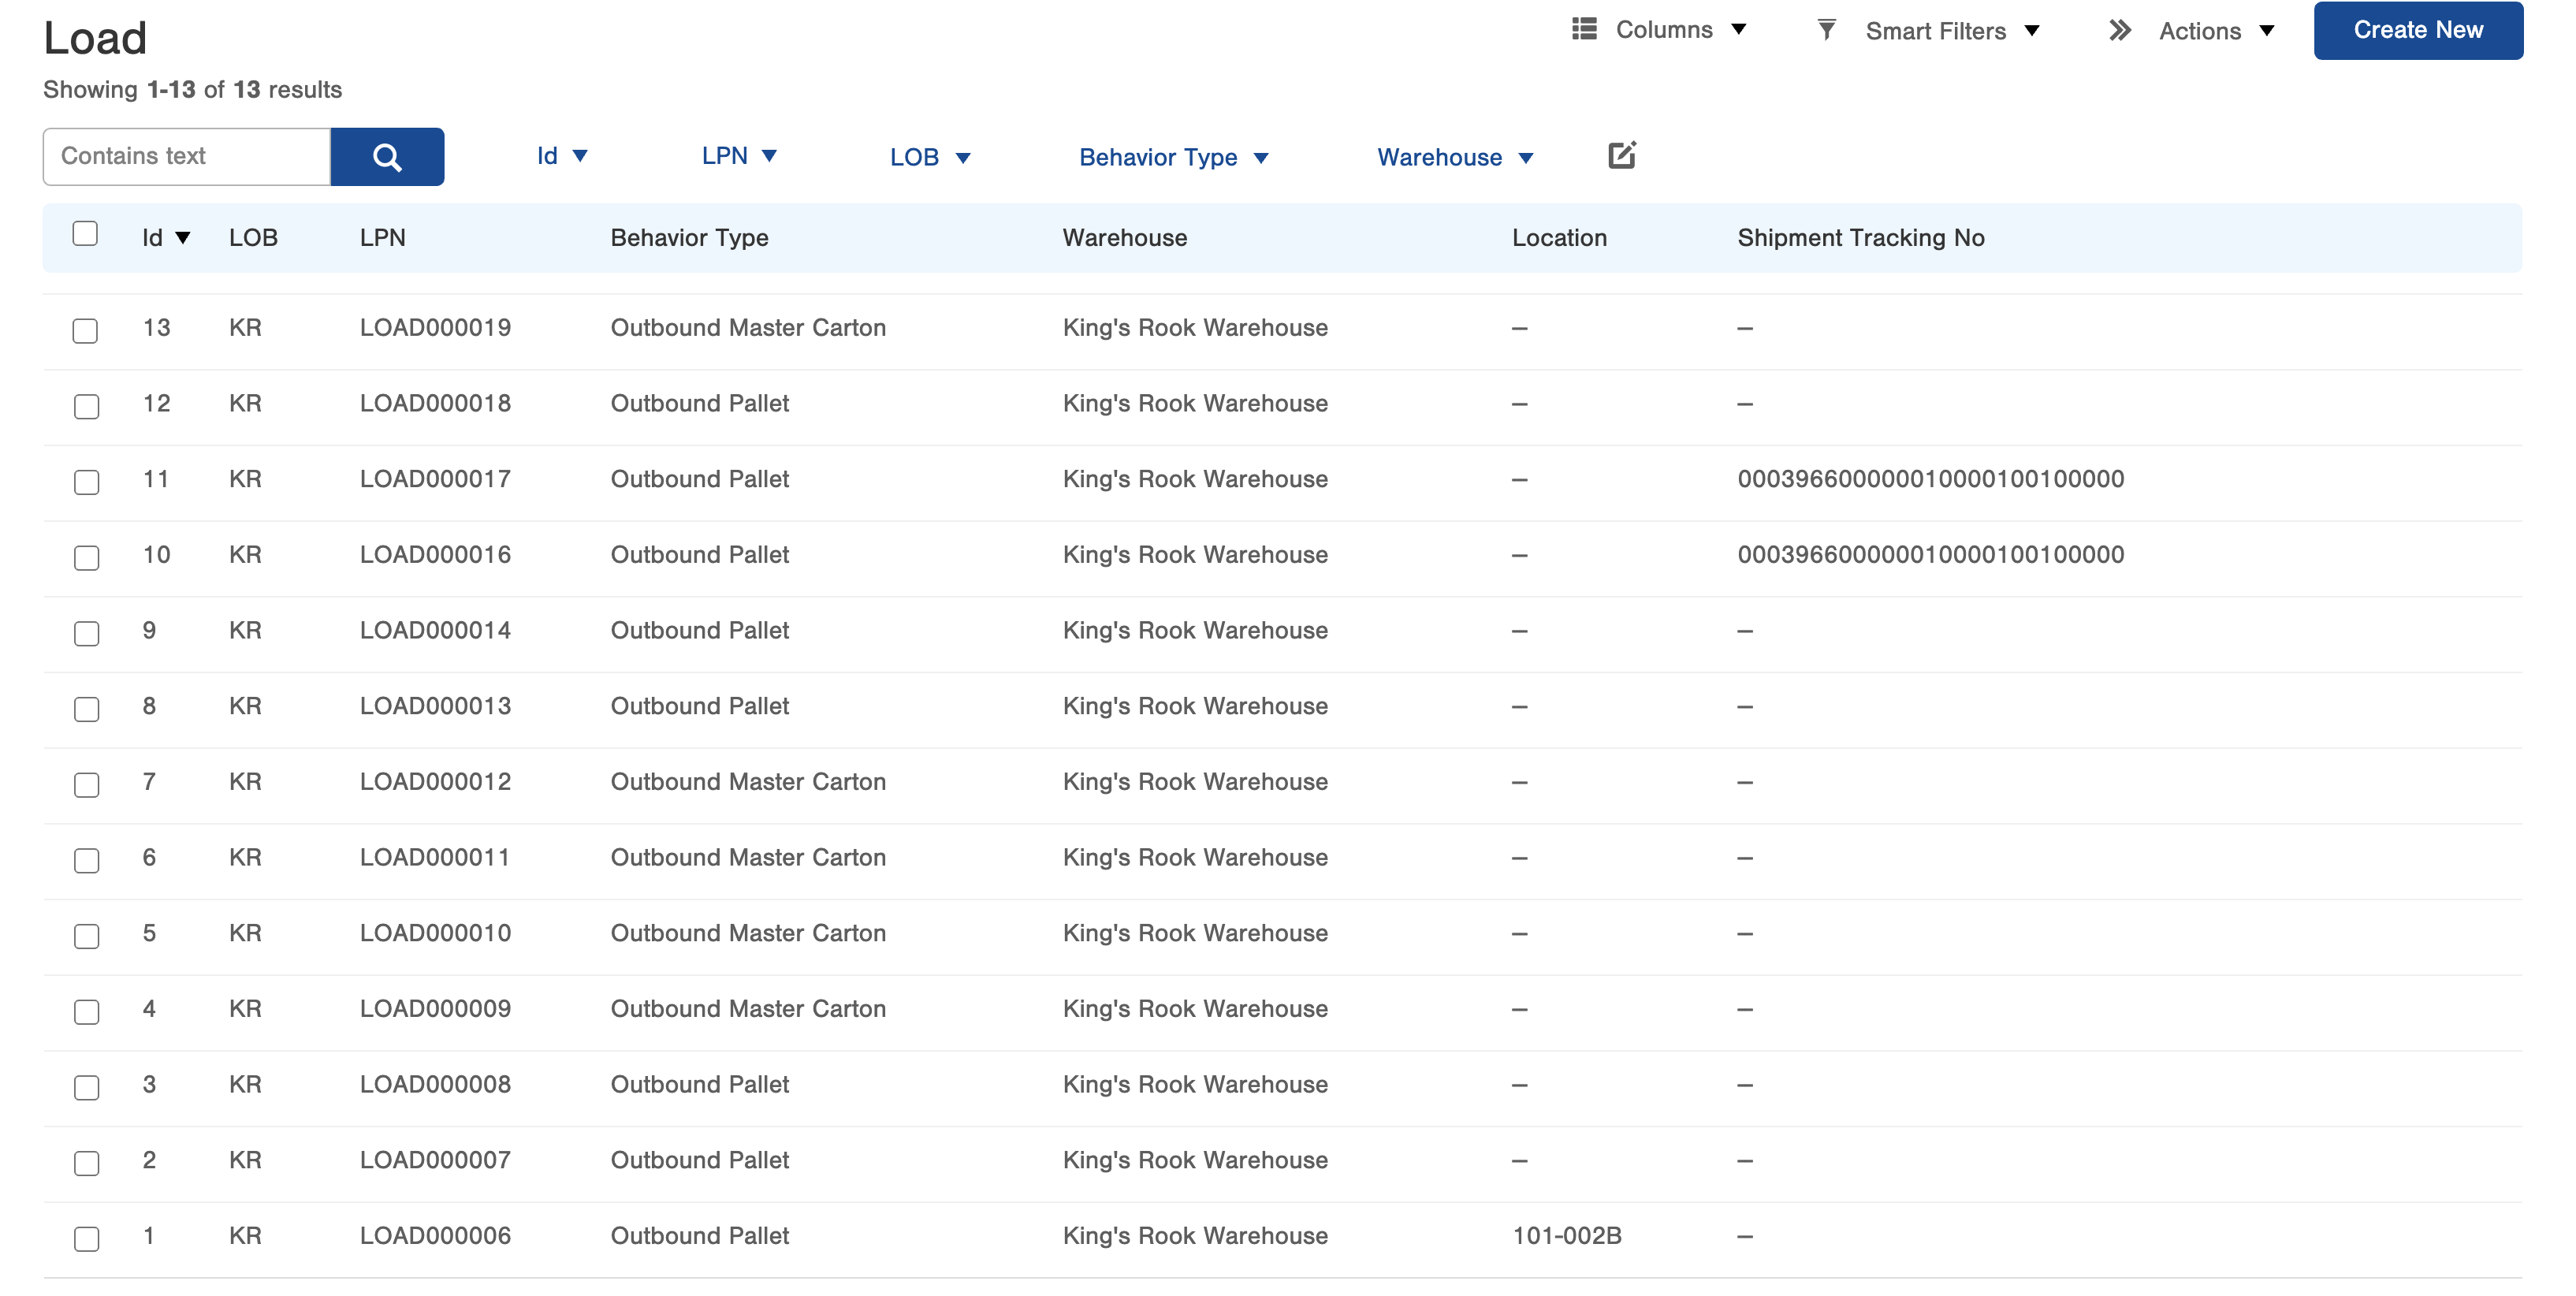
Task: Click the LPN column header
Action: pos(383,238)
